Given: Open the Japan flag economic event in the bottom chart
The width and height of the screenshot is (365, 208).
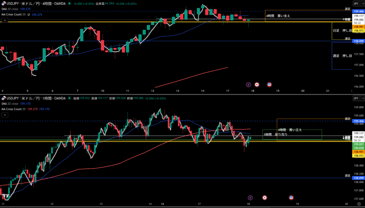Looking at the screenshot, I should tap(264, 197).
